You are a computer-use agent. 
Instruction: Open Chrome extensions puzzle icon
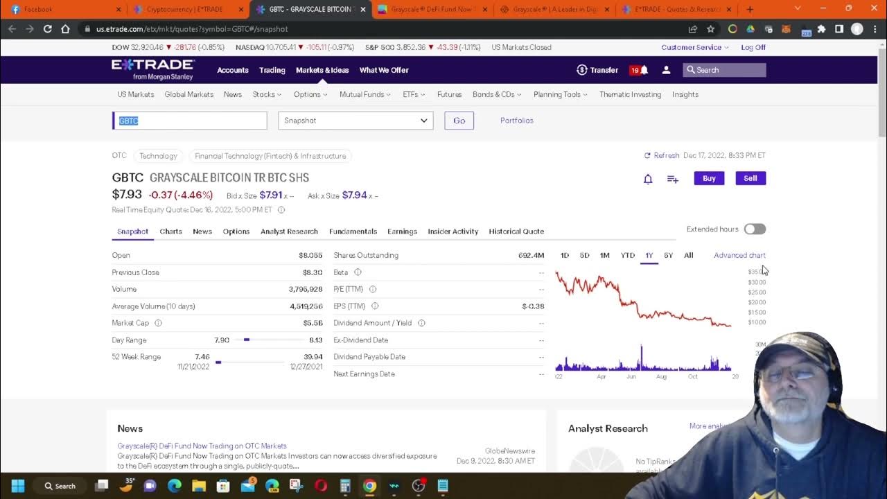point(822,29)
